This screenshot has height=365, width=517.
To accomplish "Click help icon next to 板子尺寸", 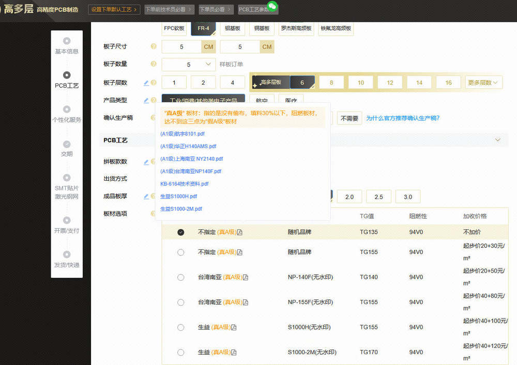I will (x=154, y=46).
